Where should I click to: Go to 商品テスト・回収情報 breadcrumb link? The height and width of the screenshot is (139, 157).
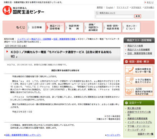[41, 39]
